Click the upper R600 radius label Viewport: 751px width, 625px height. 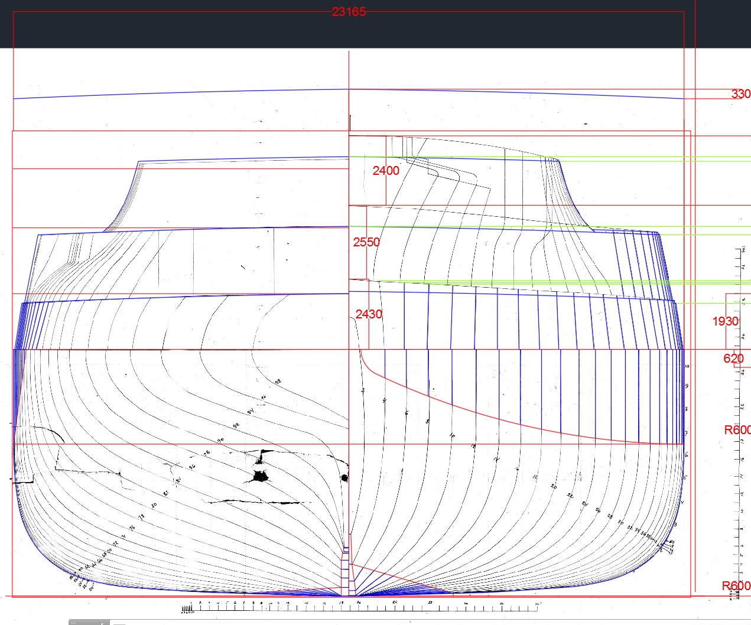[x=737, y=430]
